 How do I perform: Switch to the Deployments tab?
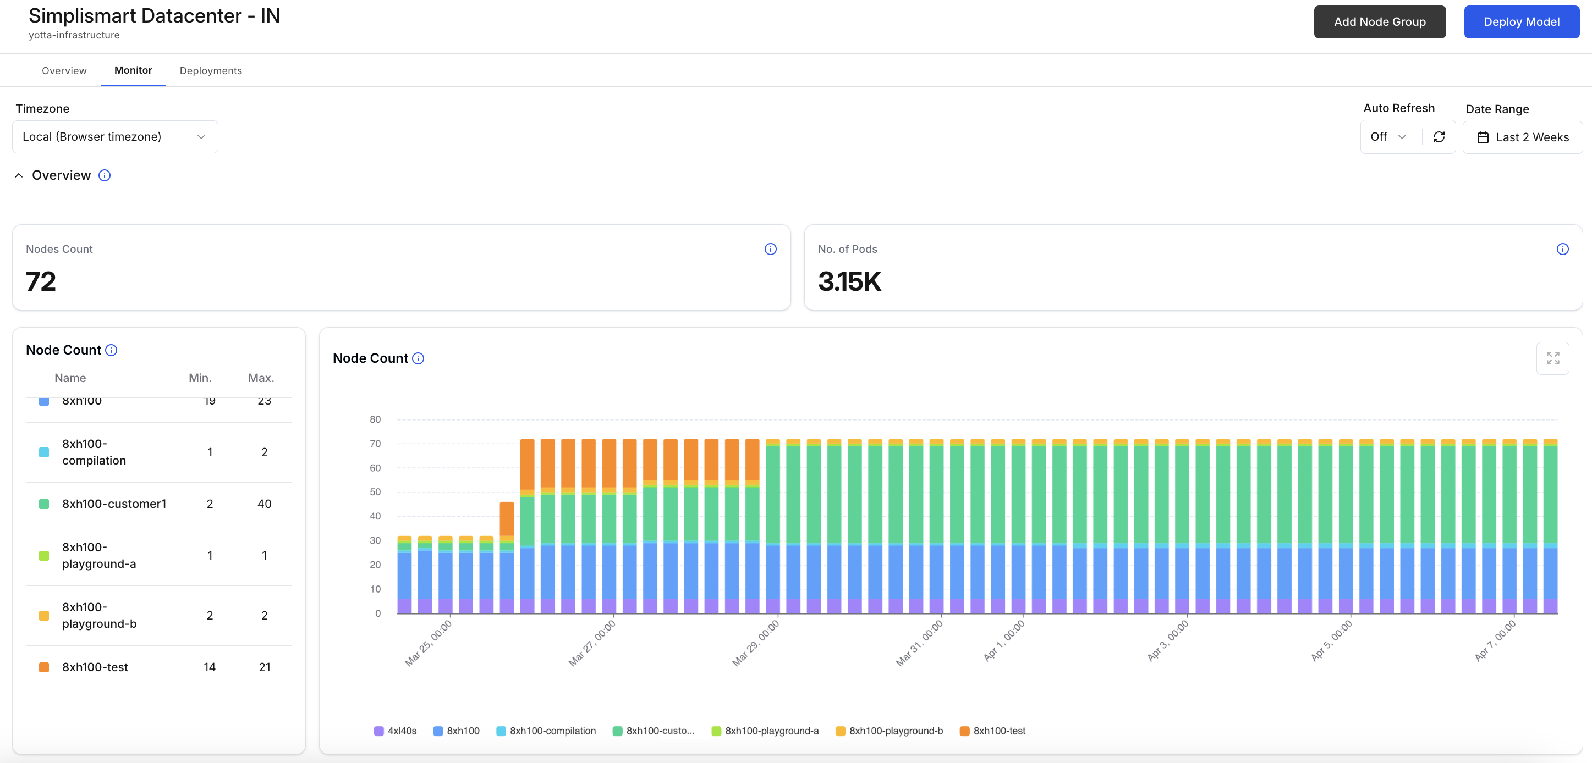[x=211, y=70]
